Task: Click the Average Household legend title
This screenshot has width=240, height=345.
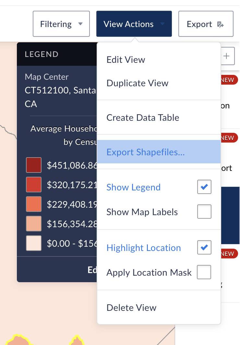Action: click(x=64, y=135)
